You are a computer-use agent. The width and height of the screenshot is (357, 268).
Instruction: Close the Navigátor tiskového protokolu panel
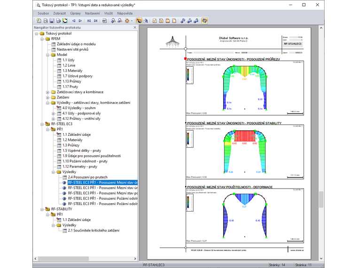[135, 28]
